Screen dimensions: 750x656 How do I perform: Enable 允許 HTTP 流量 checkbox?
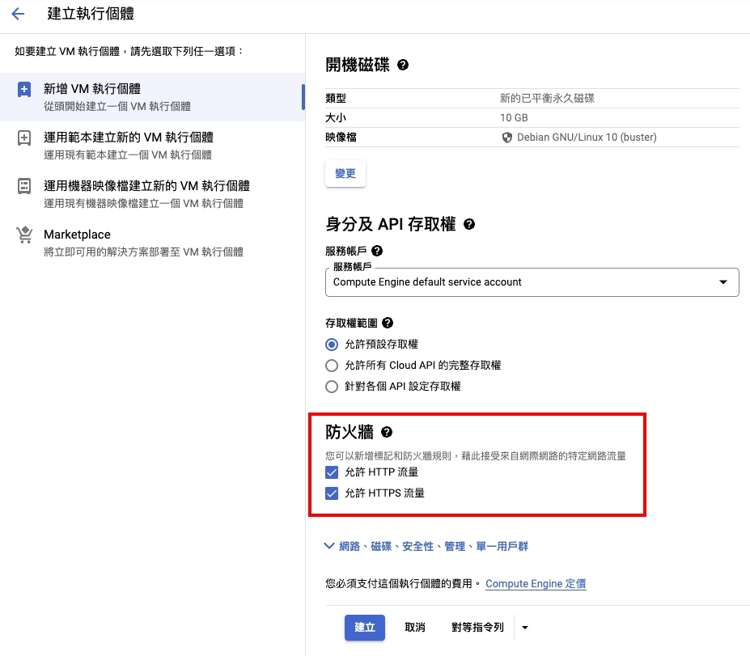(x=332, y=472)
